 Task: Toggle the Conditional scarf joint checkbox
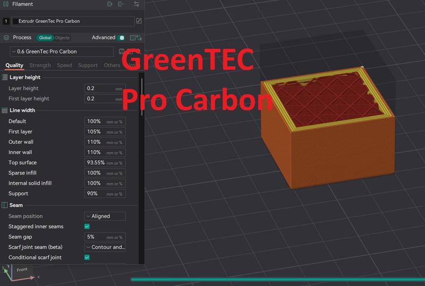87,257
